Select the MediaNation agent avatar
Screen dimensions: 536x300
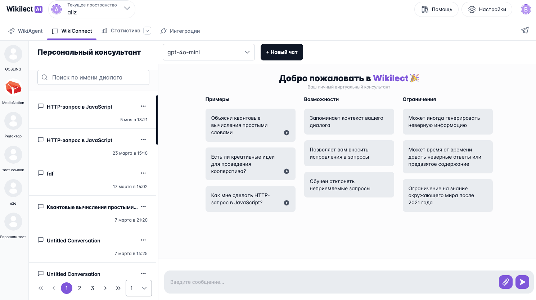coord(13,88)
